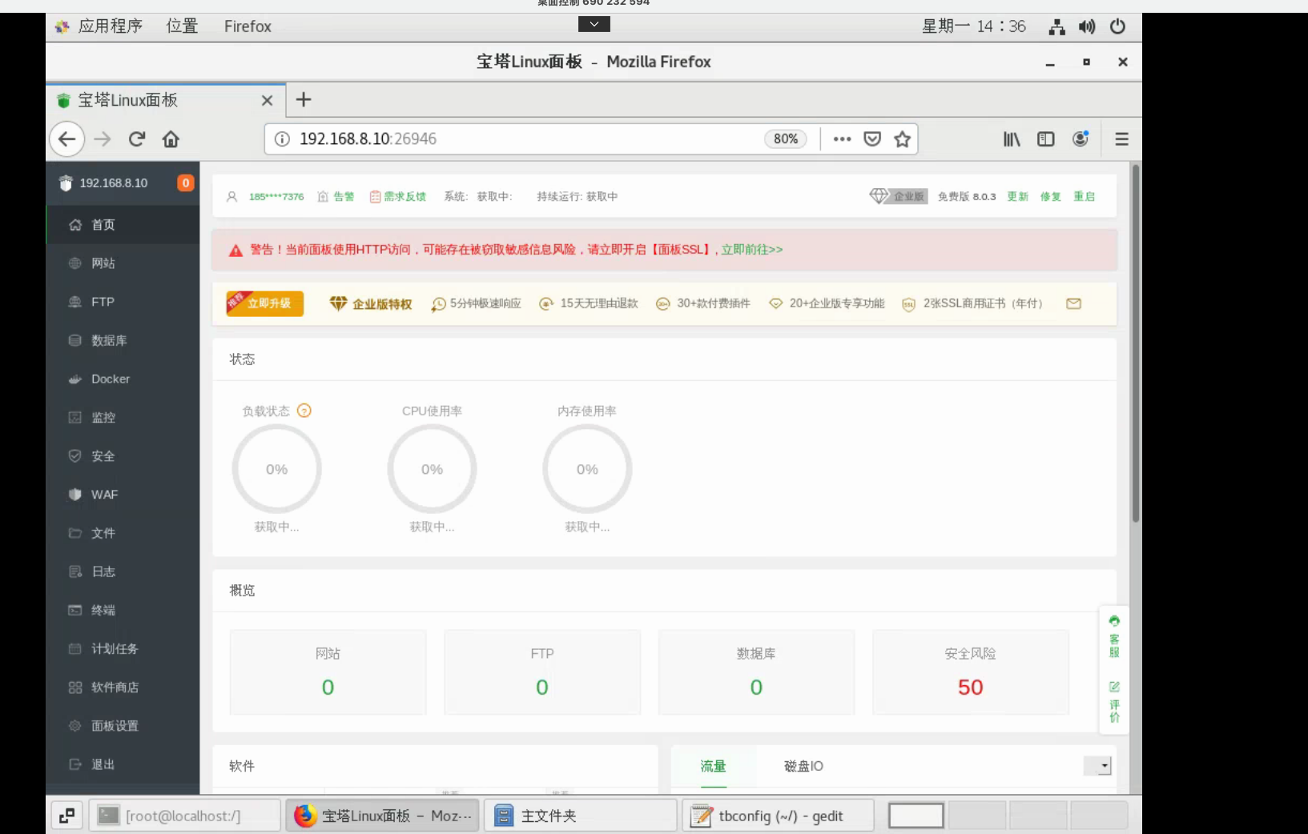Click the orange notification badge 0
Viewport: 1308px width, 834px height.
(x=186, y=182)
